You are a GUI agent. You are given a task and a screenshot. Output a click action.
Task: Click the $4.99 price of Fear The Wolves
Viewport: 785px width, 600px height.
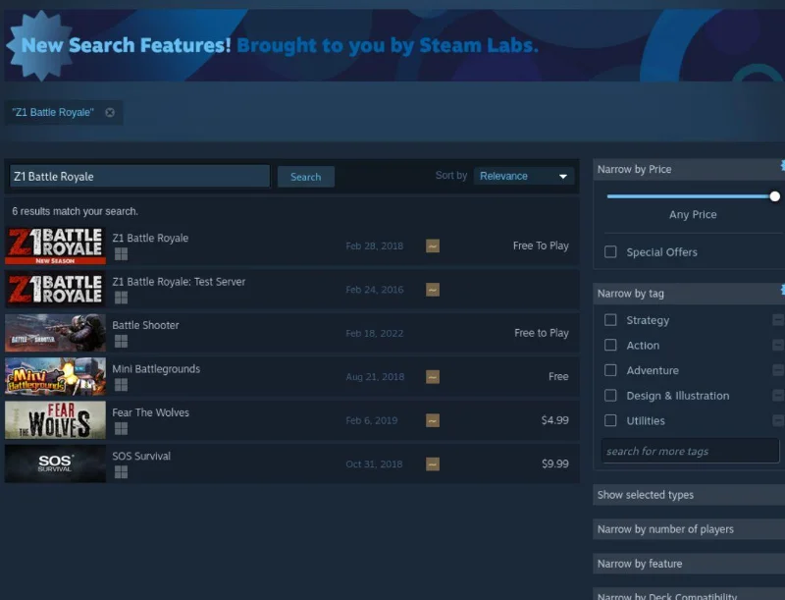[x=554, y=420]
